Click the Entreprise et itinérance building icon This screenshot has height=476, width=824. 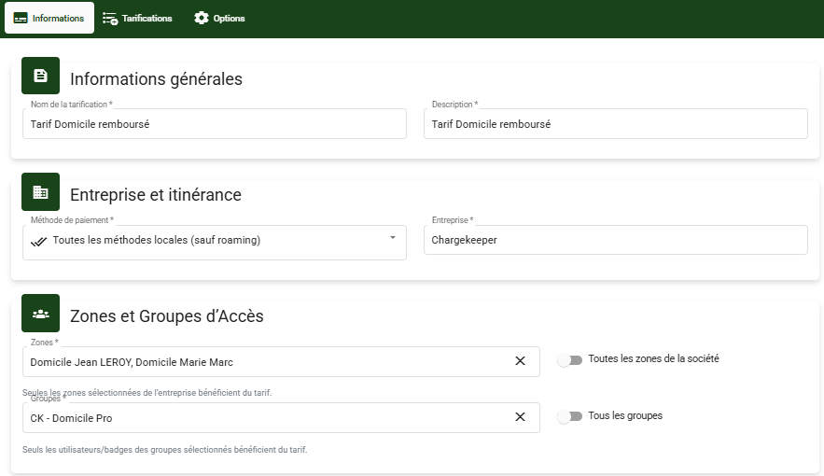pyautogui.click(x=40, y=191)
